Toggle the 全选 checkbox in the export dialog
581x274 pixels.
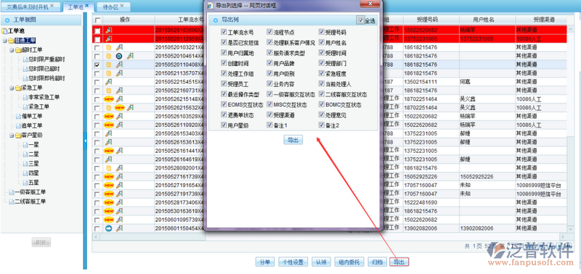(361, 20)
